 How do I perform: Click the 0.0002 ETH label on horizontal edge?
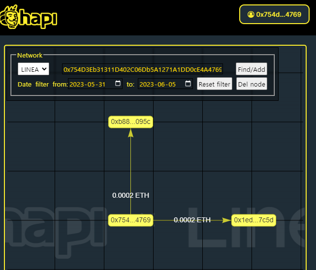tap(192, 220)
